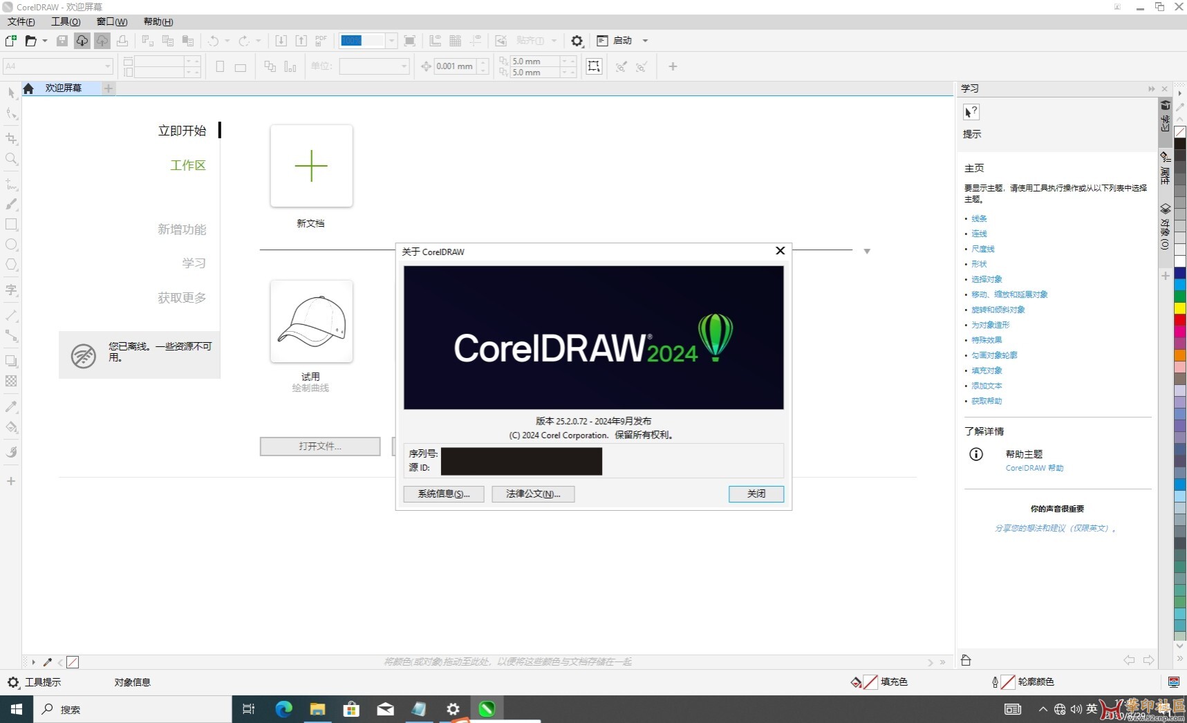1187x723 pixels.
Task: Open the CorelDRAW 帮助 link
Action: (1034, 468)
